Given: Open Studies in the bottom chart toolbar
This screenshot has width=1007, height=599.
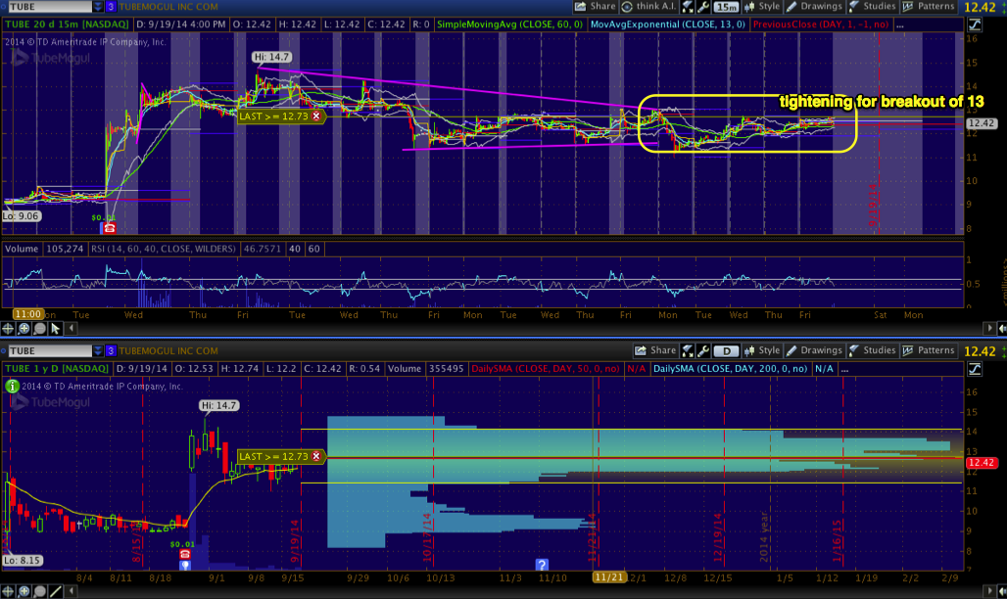Looking at the screenshot, I should pos(871,350).
